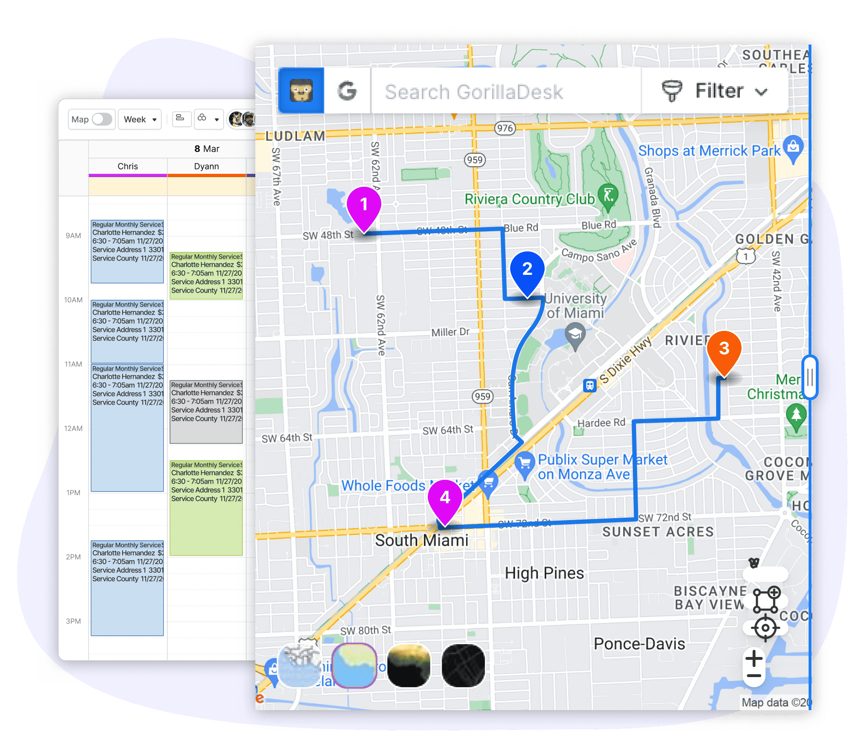Screen dimensions: 868x747
Task: Click Publix Super Market cart marker
Action: point(525,465)
